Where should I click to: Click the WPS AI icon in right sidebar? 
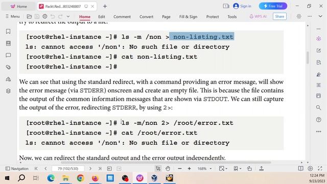click(318, 39)
